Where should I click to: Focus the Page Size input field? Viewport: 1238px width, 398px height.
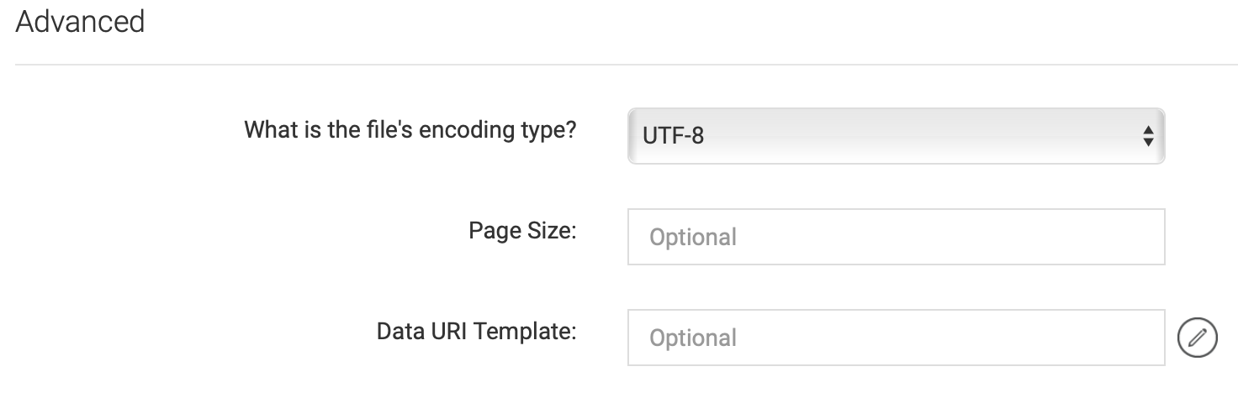pyautogui.click(x=896, y=237)
